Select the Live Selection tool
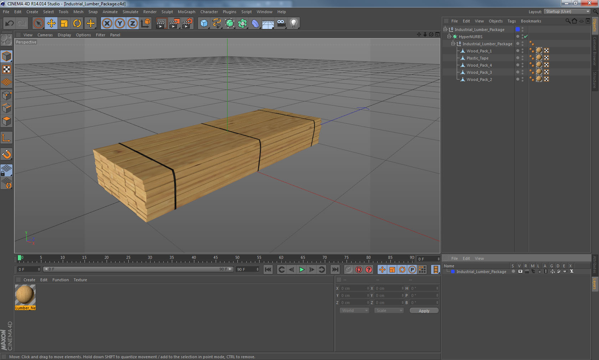599x360 pixels. coord(38,24)
